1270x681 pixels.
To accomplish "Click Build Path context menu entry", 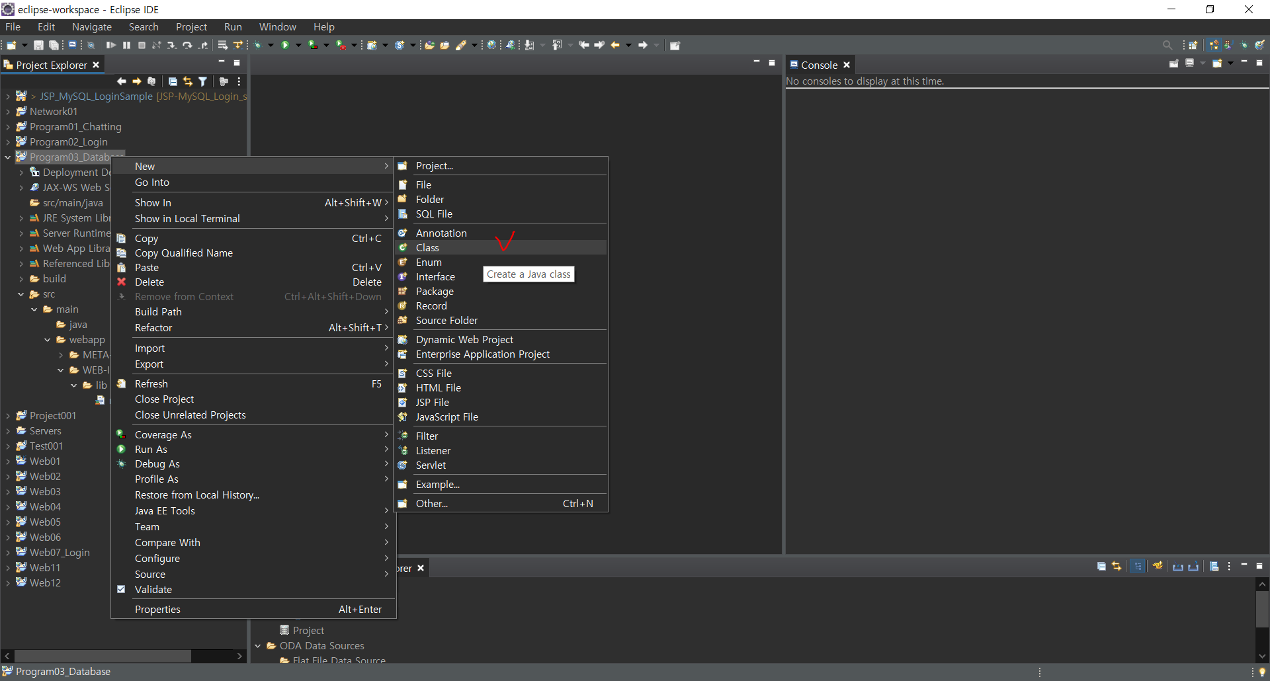I will pyautogui.click(x=253, y=311).
